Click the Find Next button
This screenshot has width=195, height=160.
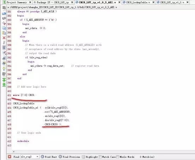point(49,157)
